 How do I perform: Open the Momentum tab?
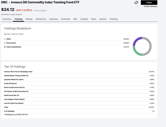click(41, 19)
